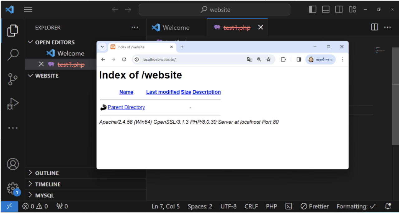The width and height of the screenshot is (399, 213).
Task: Bookmark this page with star icon
Action: tap(268, 60)
